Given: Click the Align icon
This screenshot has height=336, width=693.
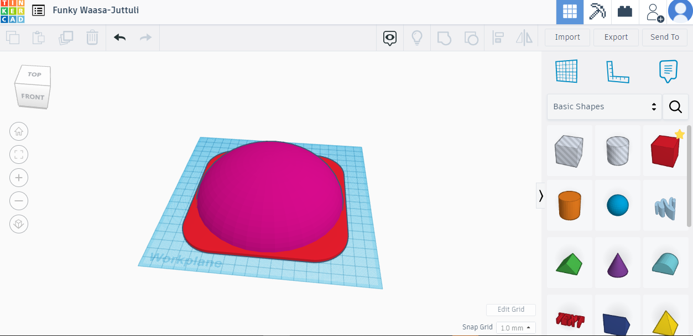Looking at the screenshot, I should (x=498, y=38).
